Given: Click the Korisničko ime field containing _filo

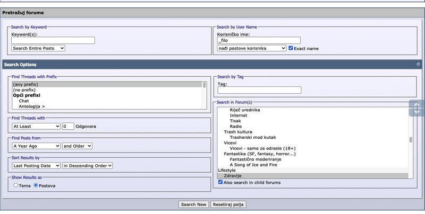Looking at the screenshot, I should pyautogui.click(x=259, y=40).
